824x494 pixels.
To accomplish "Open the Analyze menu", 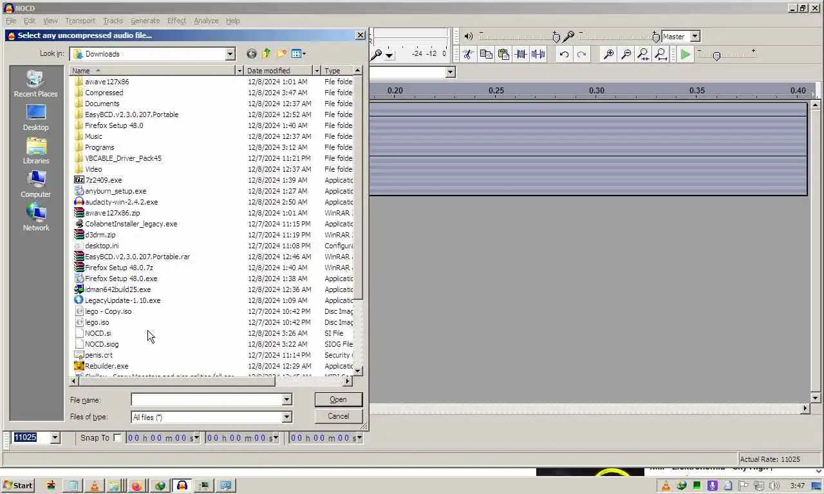I will (x=206, y=21).
